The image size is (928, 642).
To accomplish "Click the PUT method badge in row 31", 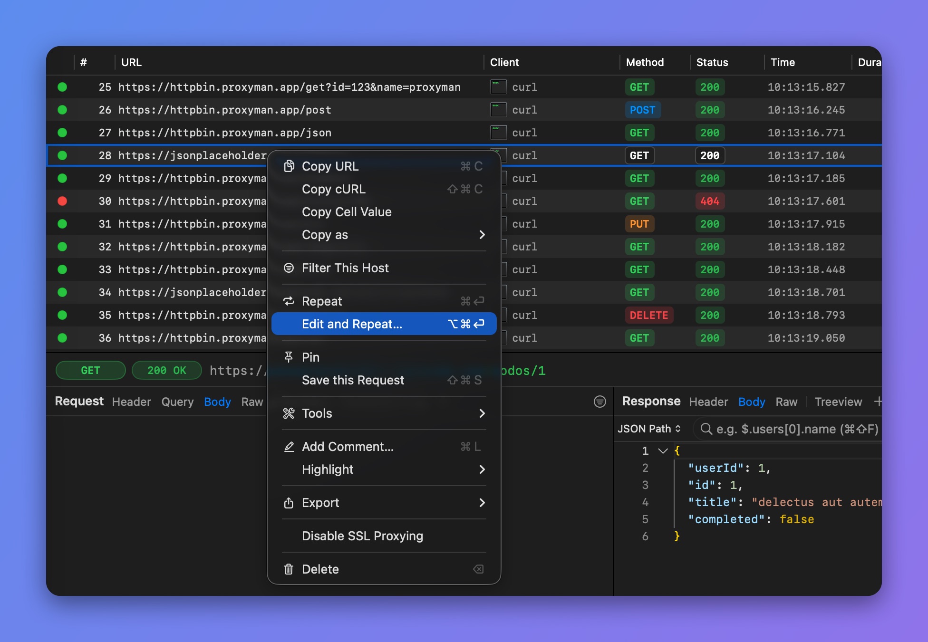I will click(639, 224).
